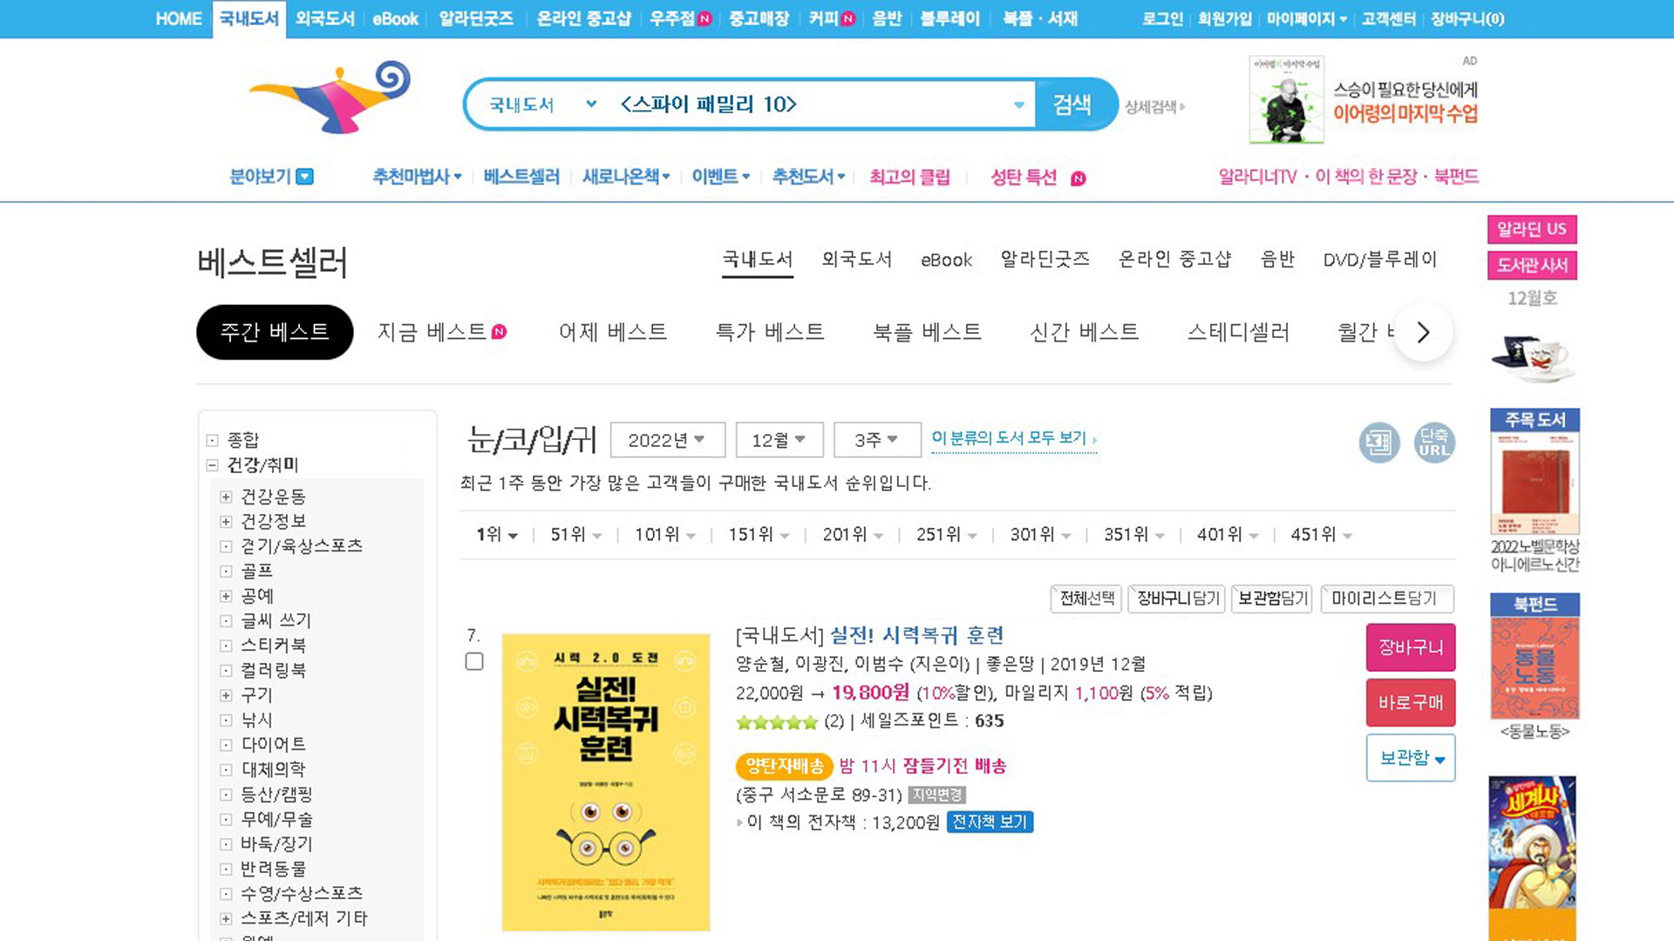
Task: Check the checkbox for book number 7
Action: (474, 662)
